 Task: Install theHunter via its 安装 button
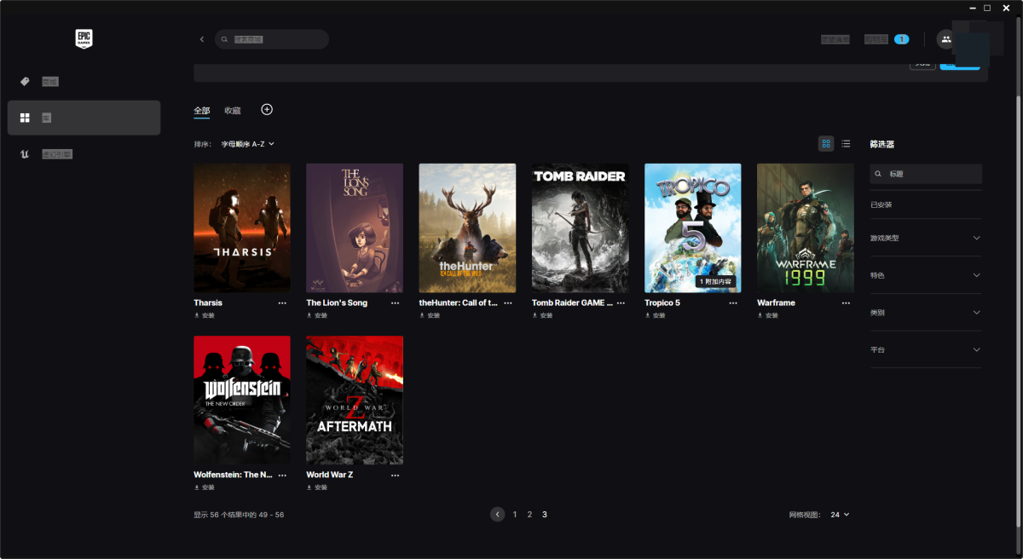point(430,315)
